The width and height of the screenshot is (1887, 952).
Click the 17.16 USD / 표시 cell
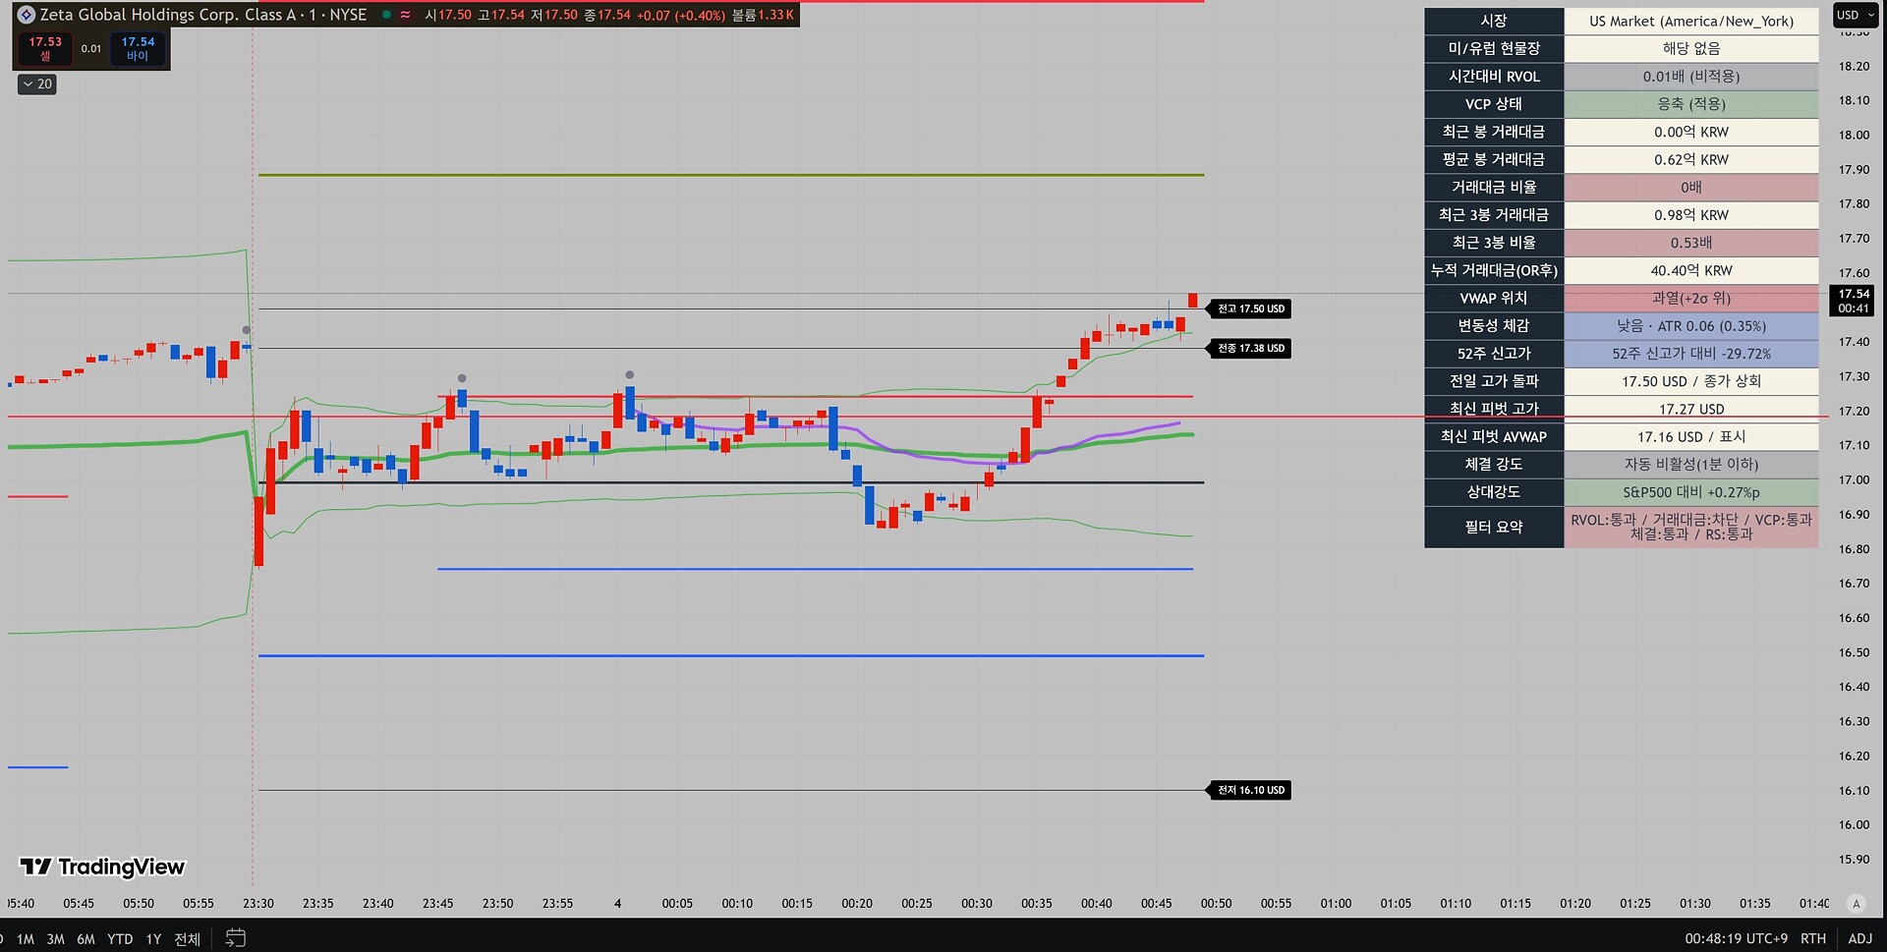[x=1691, y=436]
